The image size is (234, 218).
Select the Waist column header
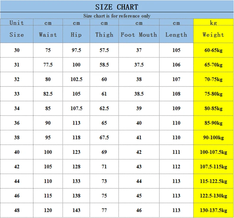[48, 35]
